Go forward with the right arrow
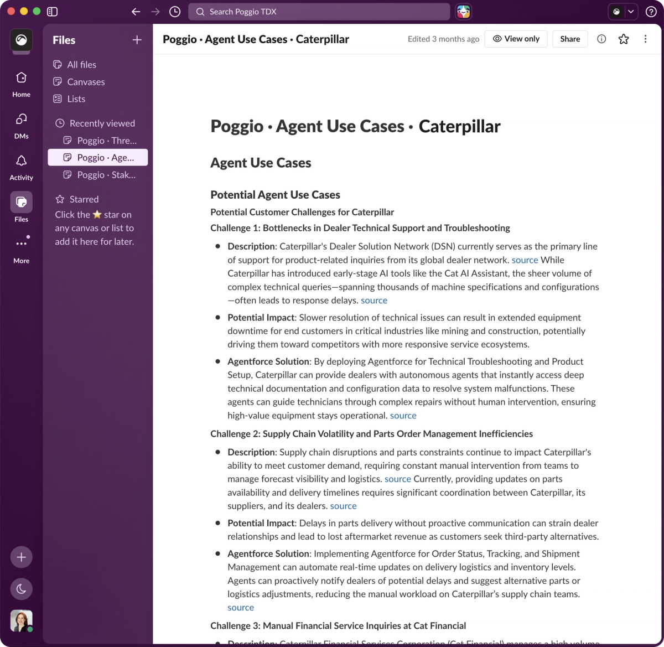The image size is (664, 647). [x=155, y=12]
